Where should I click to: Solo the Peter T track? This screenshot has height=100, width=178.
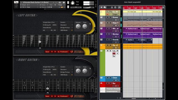tap(110, 23)
